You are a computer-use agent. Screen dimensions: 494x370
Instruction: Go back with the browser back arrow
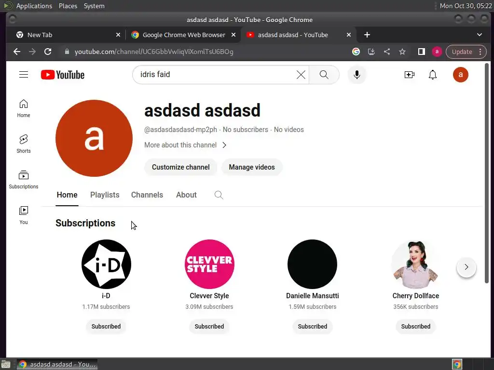pos(17,52)
